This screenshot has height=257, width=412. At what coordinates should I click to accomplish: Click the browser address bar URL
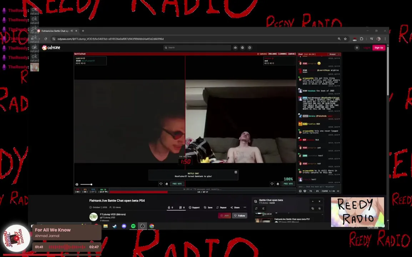pyautogui.click(x=110, y=39)
